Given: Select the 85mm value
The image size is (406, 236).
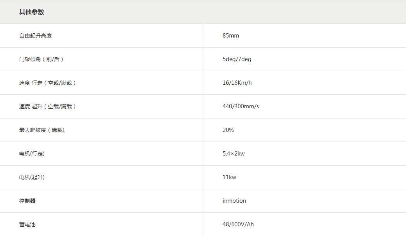Looking at the screenshot, I should click(231, 36).
